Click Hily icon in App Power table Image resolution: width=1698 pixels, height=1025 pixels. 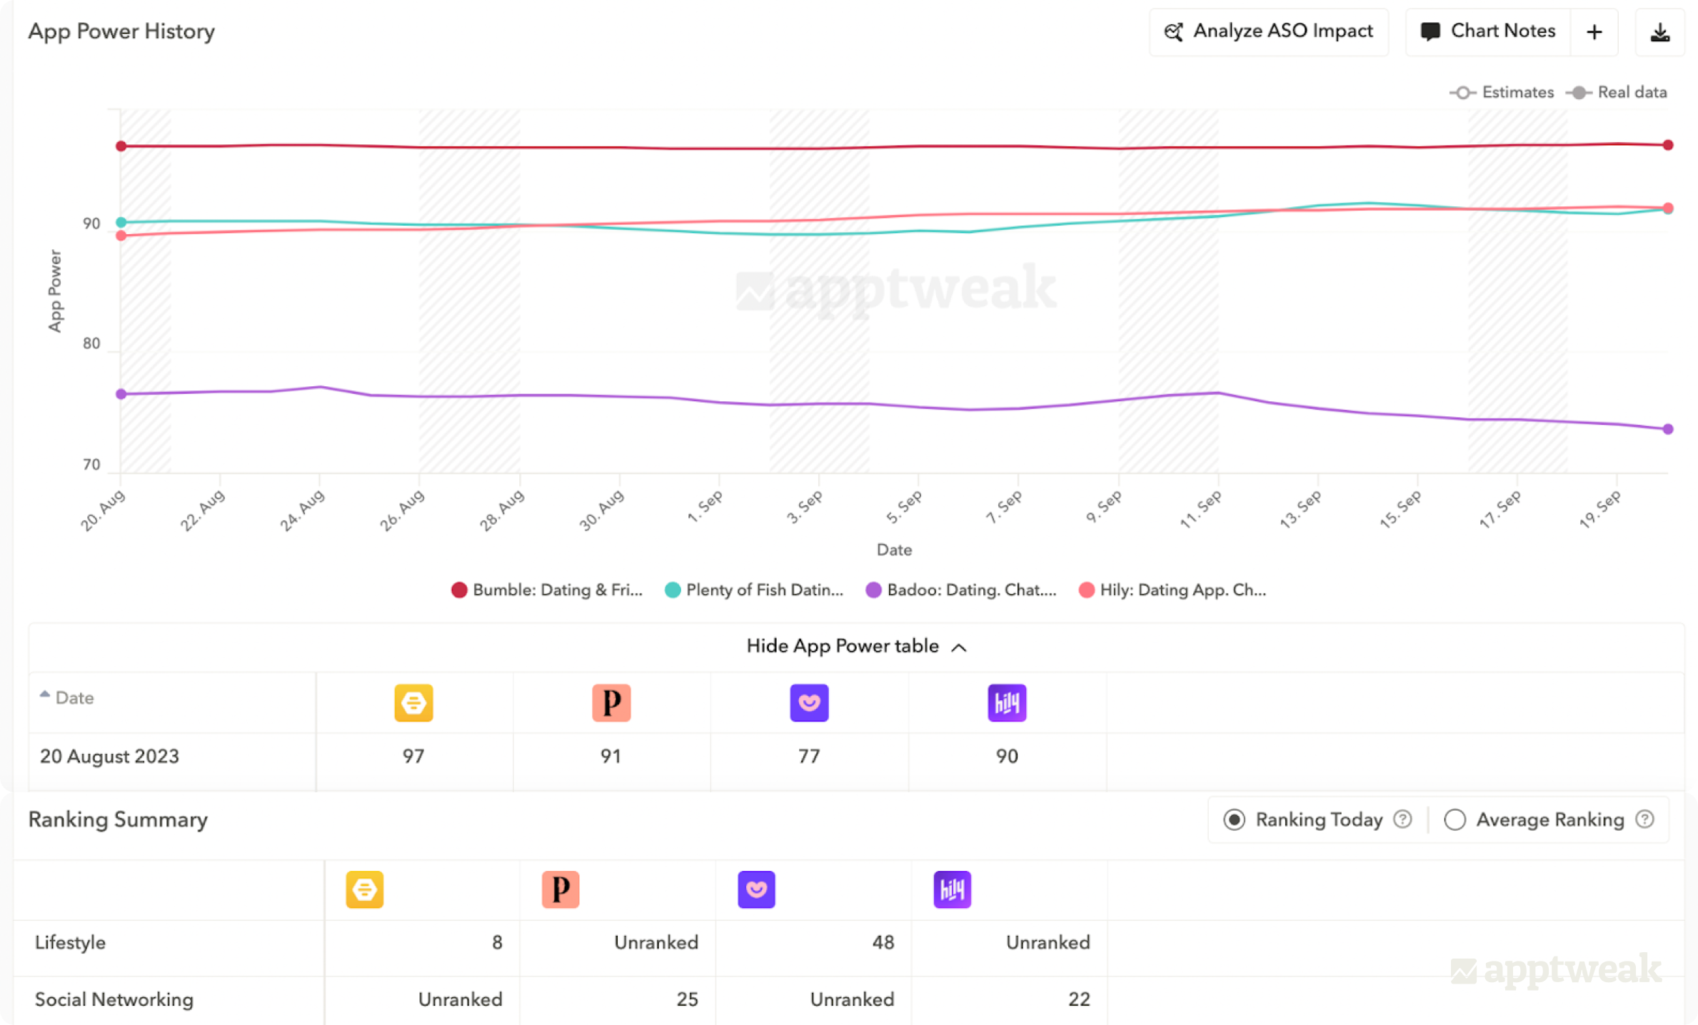pos(1007,703)
